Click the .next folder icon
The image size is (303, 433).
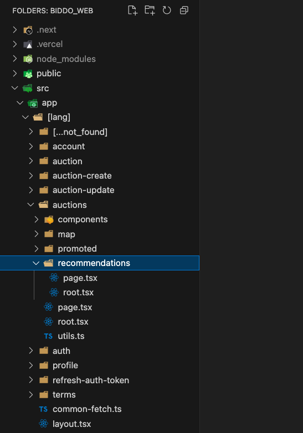(x=28, y=30)
